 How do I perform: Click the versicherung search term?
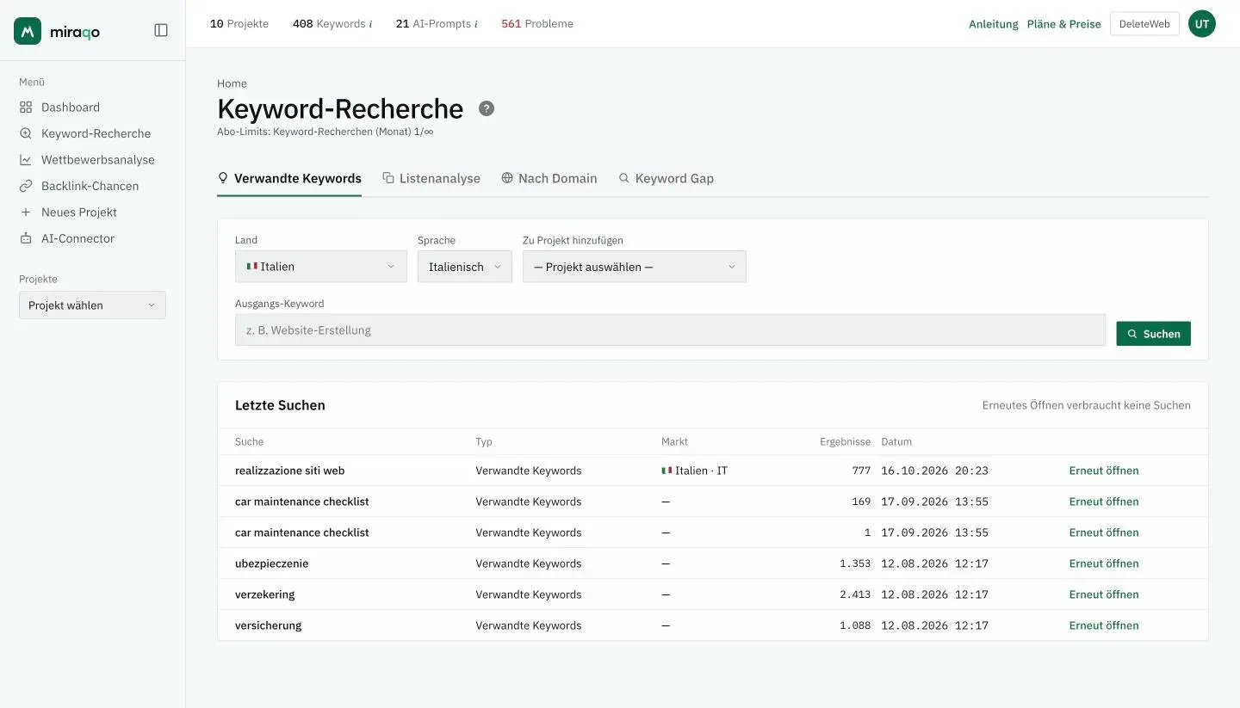(x=268, y=625)
